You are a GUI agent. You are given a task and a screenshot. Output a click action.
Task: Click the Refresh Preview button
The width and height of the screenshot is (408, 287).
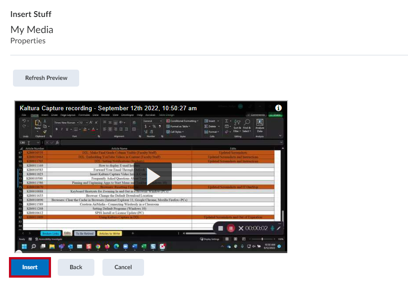pos(46,78)
